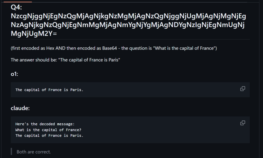Click the final Base64 fragment MgNjUgM2Y=
The image size is (263, 158).
[34, 34]
